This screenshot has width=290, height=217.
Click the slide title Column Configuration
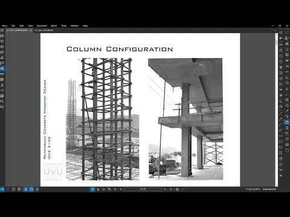[x=120, y=49]
